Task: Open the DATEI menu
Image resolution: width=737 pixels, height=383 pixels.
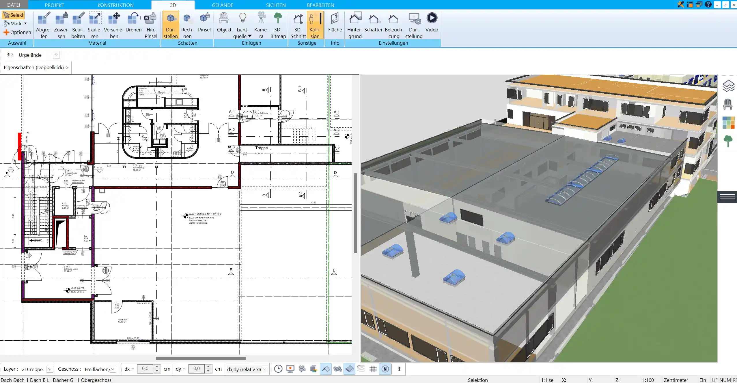Action: point(14,5)
